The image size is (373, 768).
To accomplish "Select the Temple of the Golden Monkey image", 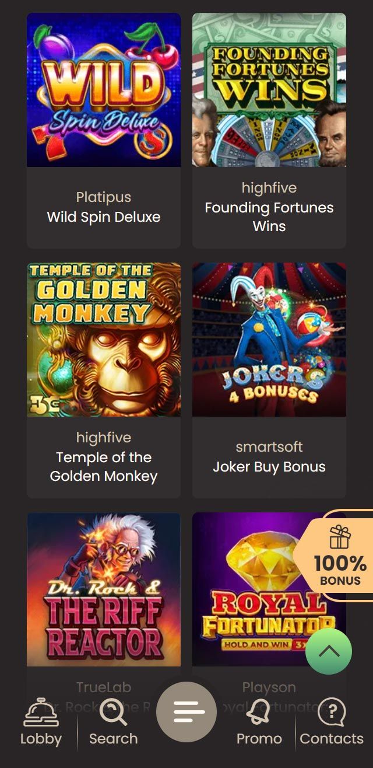I will [x=104, y=340].
